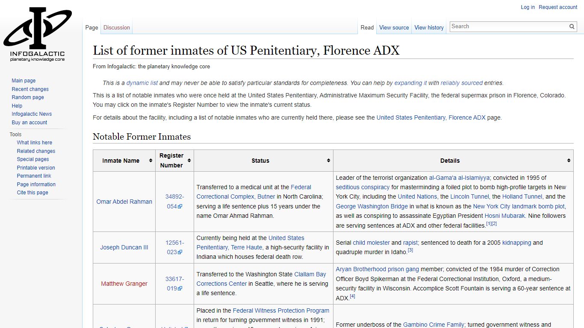The height and width of the screenshot is (328, 584).
Task: Click Buy an account link
Action: 29,123
